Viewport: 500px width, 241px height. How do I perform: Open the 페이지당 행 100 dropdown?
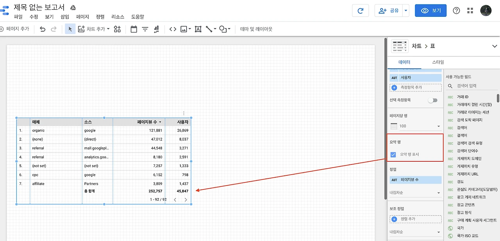point(416,126)
